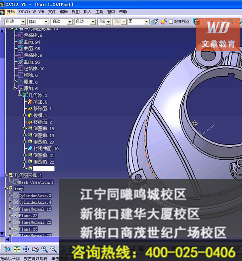Select 移除面.2 in the tree
Screen dimensions: 242x261
coord(43,122)
